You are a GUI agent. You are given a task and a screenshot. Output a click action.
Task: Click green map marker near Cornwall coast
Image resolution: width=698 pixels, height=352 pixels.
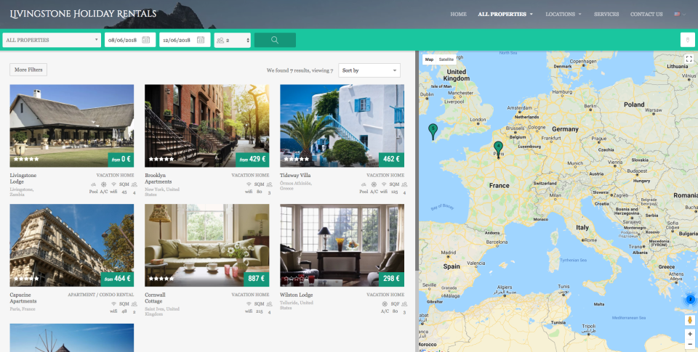coord(433,131)
